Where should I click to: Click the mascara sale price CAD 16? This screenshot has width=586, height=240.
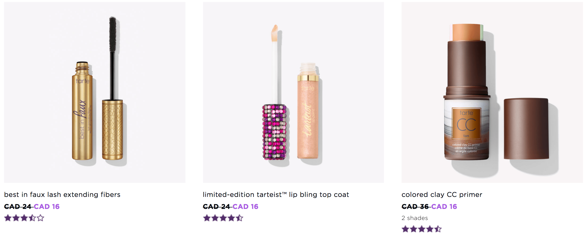click(x=46, y=207)
